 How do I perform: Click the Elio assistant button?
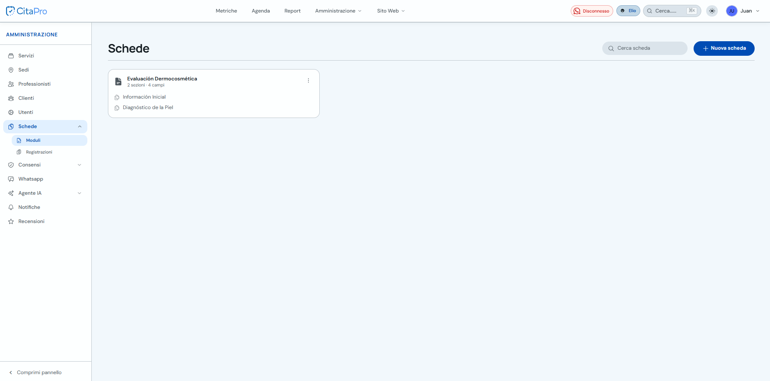pyautogui.click(x=628, y=11)
